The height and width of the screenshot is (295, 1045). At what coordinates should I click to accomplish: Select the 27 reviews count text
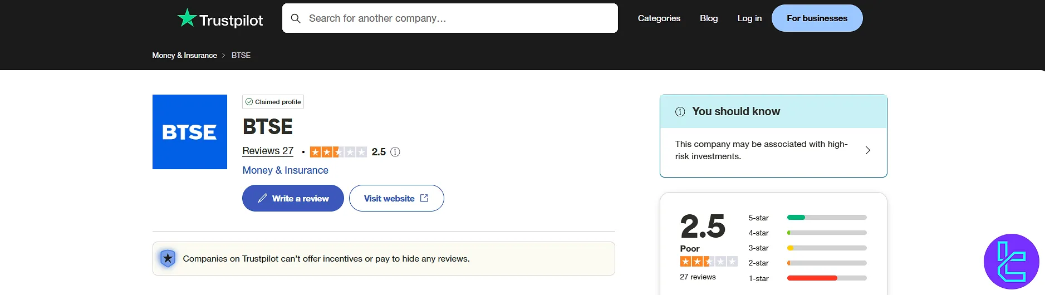tap(698, 277)
